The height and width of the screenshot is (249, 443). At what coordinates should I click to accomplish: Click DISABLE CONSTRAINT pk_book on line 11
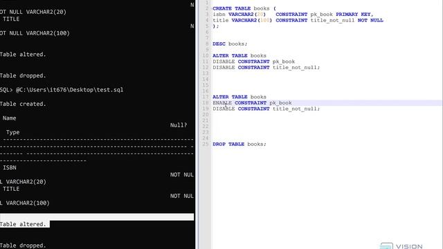(x=254, y=62)
